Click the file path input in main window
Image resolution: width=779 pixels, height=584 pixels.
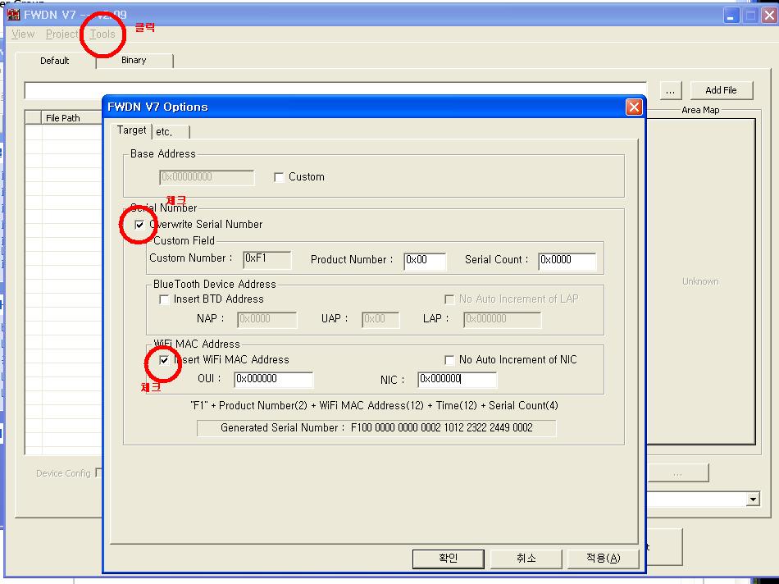point(335,90)
